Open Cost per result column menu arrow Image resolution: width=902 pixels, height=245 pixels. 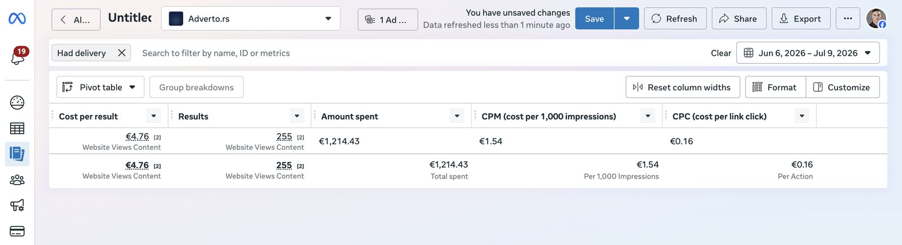(153, 116)
